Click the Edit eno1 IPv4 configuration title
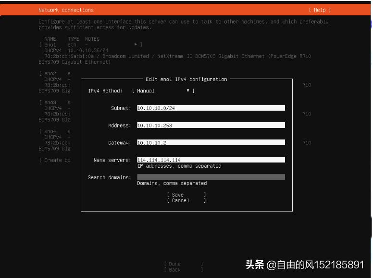The height and width of the screenshot is (278, 373). point(186,79)
